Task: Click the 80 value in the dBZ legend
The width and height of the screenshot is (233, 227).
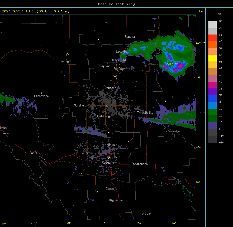Action: 221,21
